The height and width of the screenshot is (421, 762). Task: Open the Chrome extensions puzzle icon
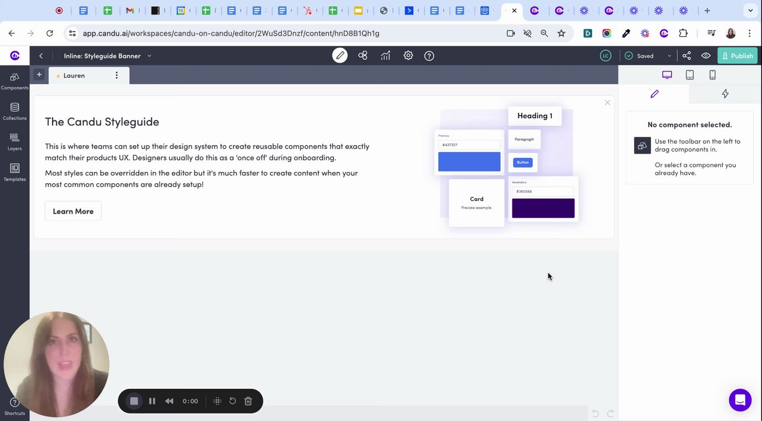683,33
